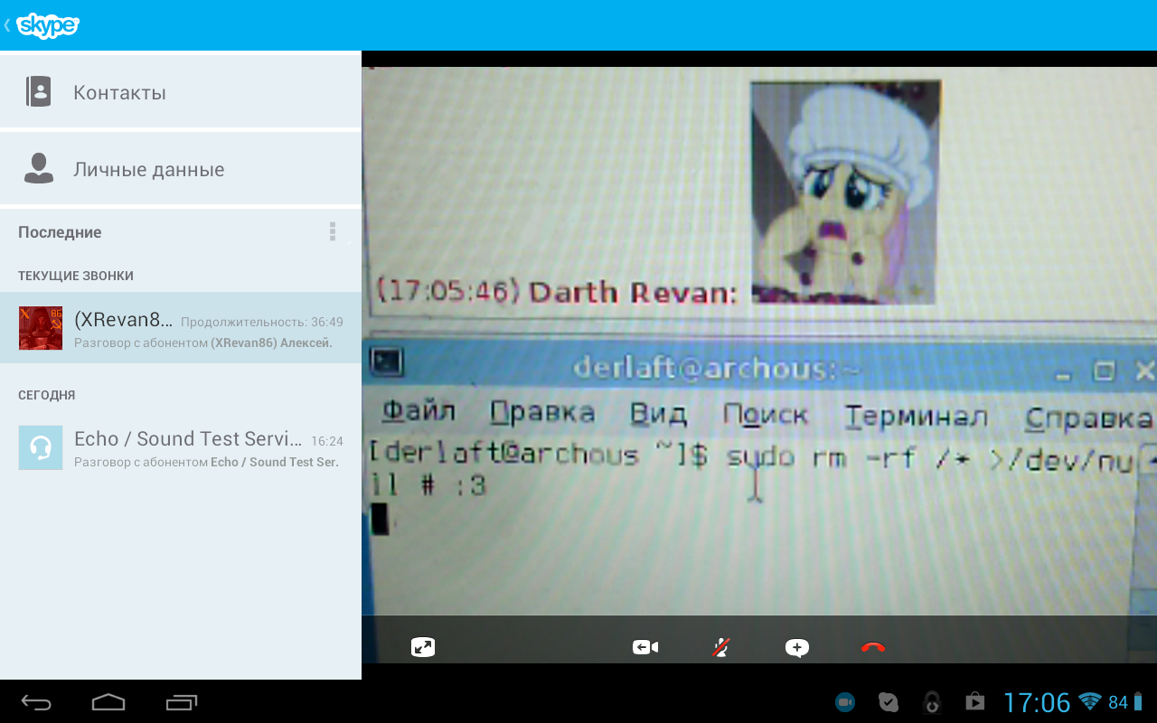The width and height of the screenshot is (1157, 723).
Task: Toggle the video camera during call
Action: click(645, 647)
